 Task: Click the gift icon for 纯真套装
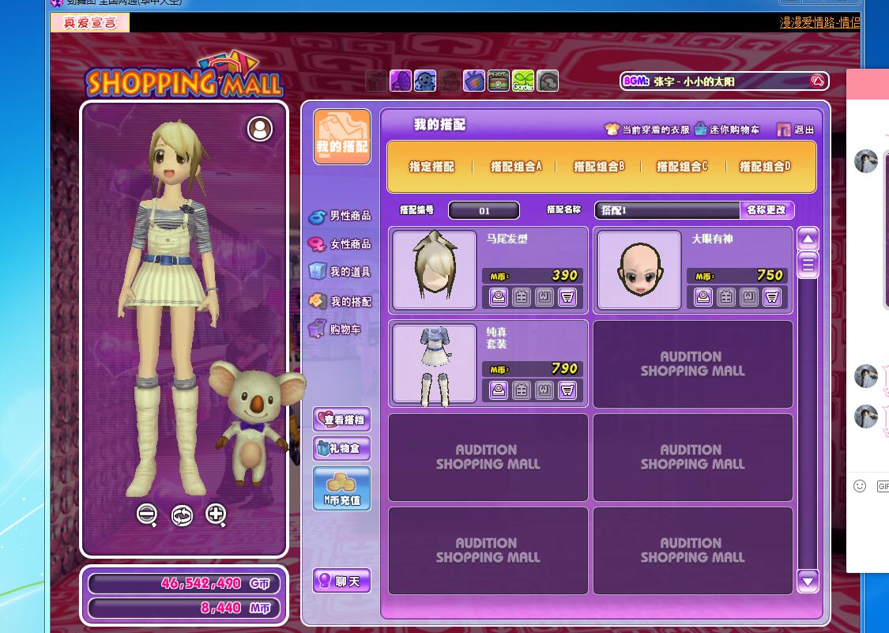[x=522, y=390]
